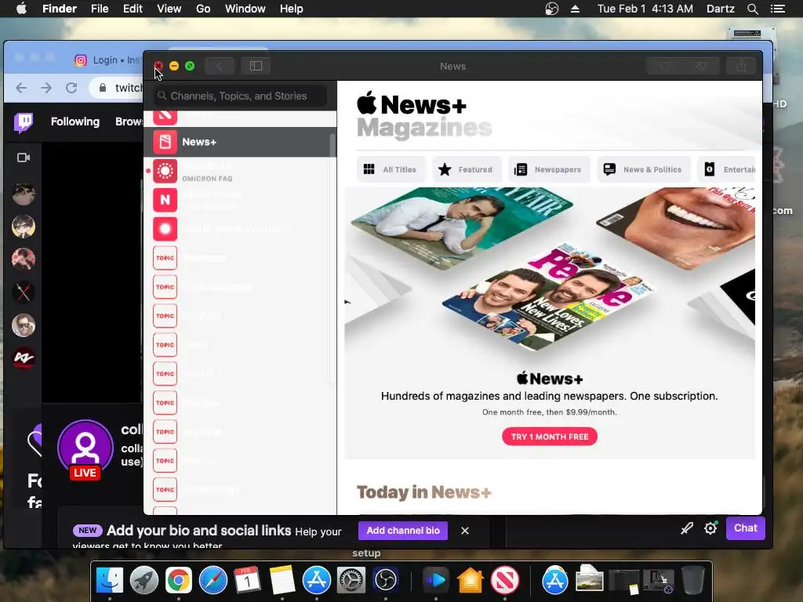
Task: Open OBS from the Dock
Action: [386, 580]
